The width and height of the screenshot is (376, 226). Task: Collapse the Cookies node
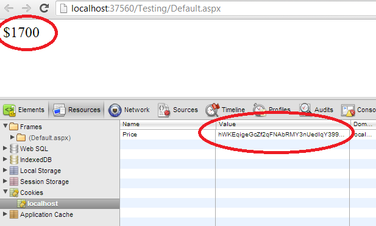tap(5, 191)
